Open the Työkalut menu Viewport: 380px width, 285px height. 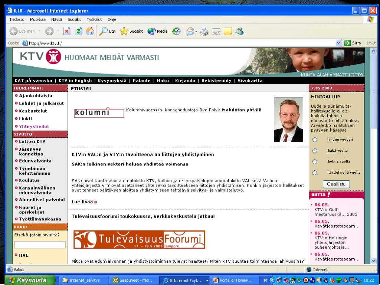click(94, 20)
